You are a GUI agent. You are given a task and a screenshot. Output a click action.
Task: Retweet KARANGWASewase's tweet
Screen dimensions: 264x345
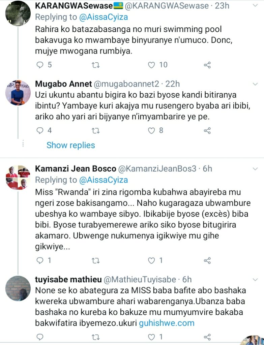[96, 65]
